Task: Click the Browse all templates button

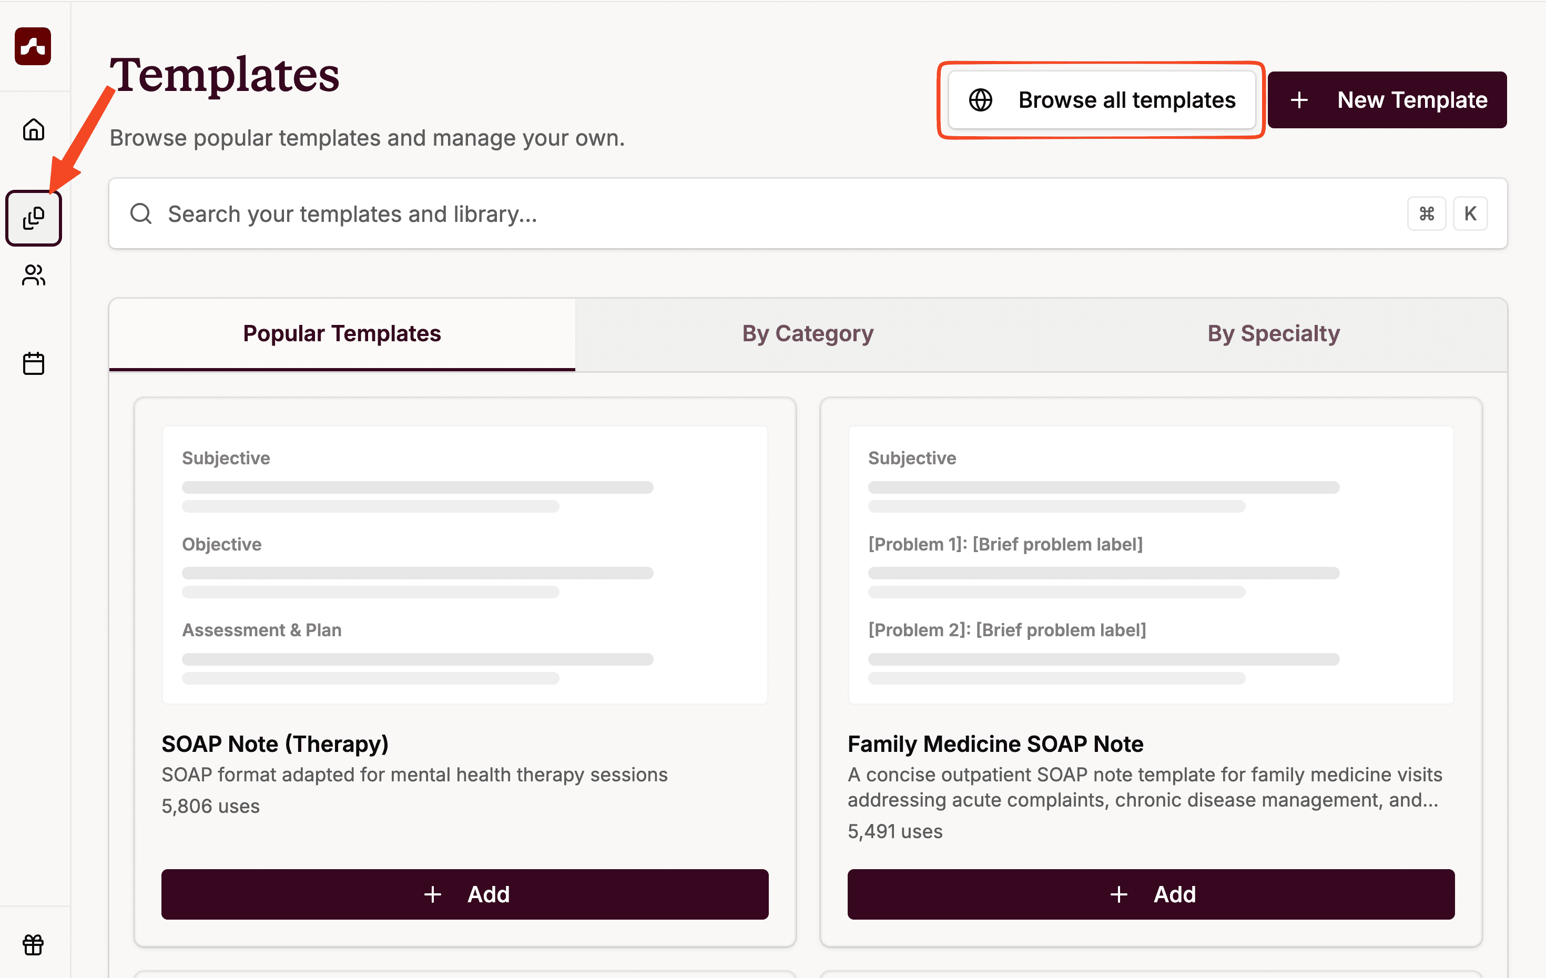Action: click(x=1102, y=100)
